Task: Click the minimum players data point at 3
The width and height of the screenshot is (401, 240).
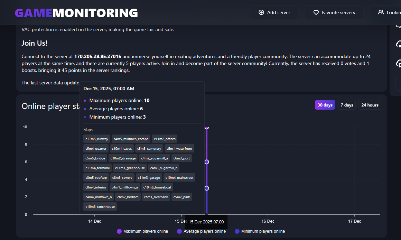Action: point(207,188)
